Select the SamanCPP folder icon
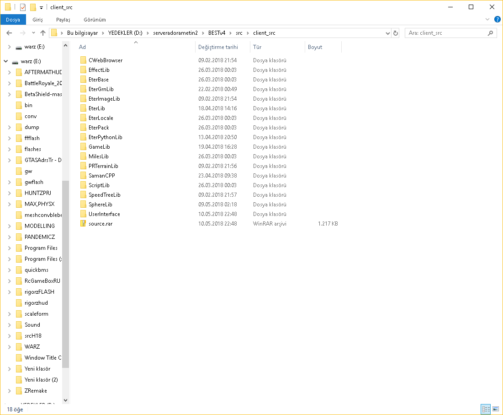This screenshot has width=503, height=415. click(83, 176)
